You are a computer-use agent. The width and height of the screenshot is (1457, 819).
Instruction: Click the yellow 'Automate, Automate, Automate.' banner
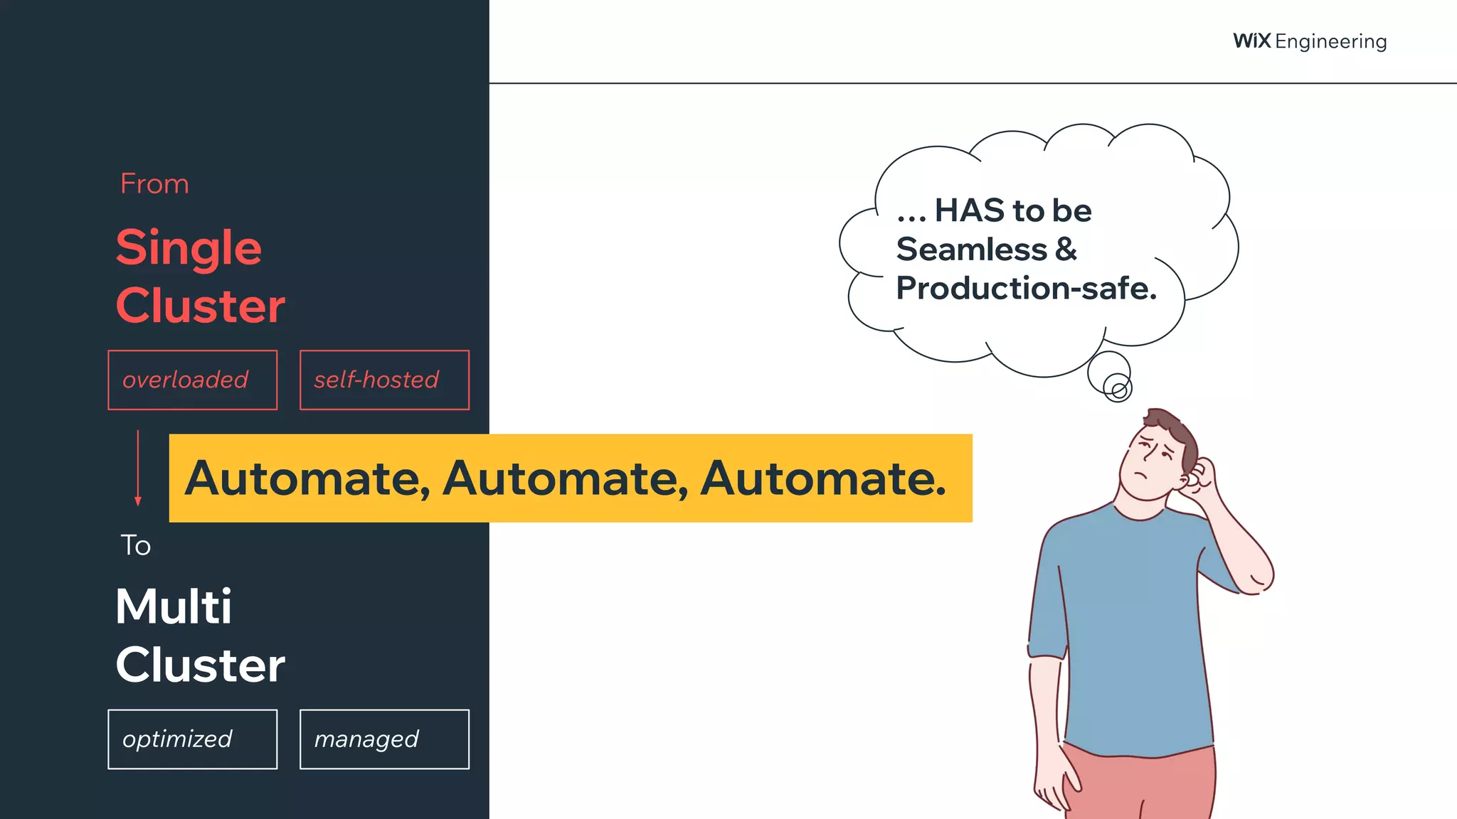pyautogui.click(x=571, y=478)
